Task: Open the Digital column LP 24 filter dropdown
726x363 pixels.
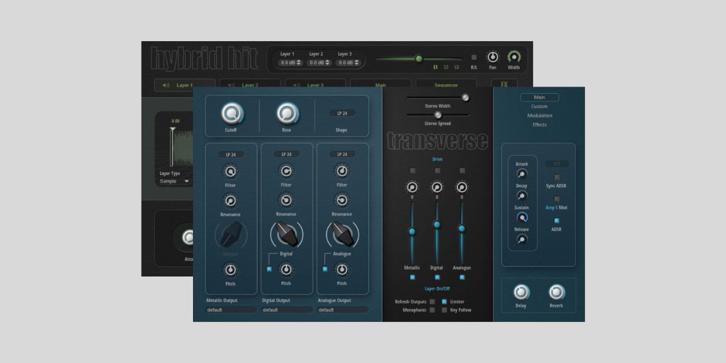Action: click(x=286, y=154)
